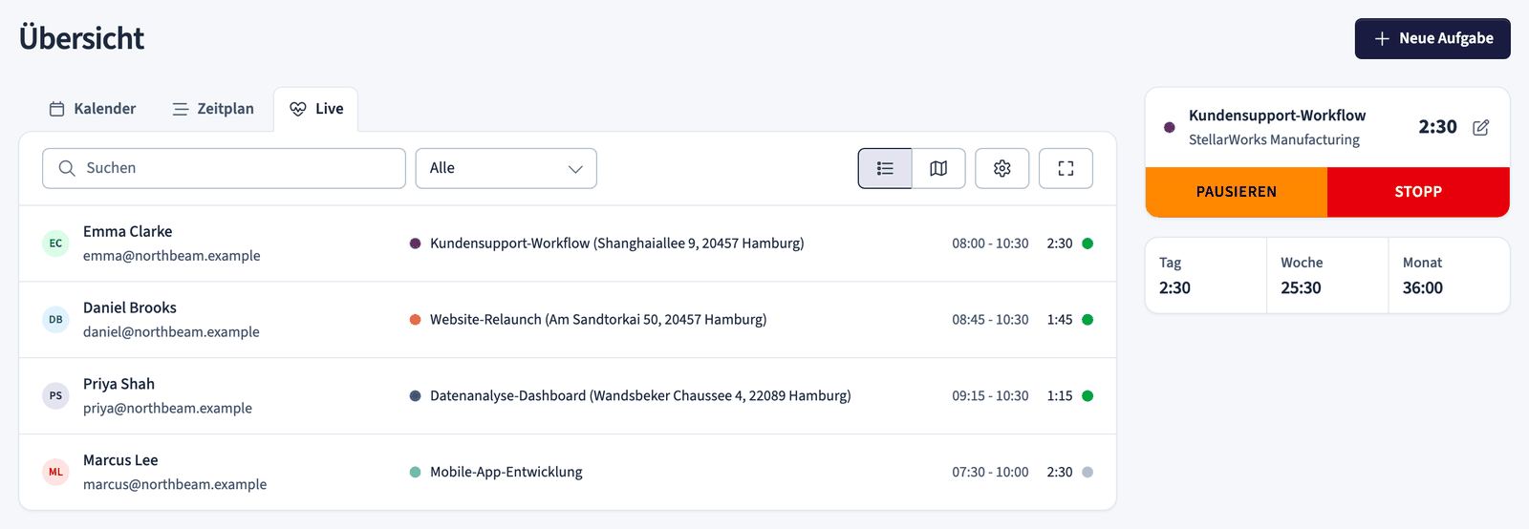Click into the Suchen search field
This screenshot has width=1529, height=529.
[224, 168]
